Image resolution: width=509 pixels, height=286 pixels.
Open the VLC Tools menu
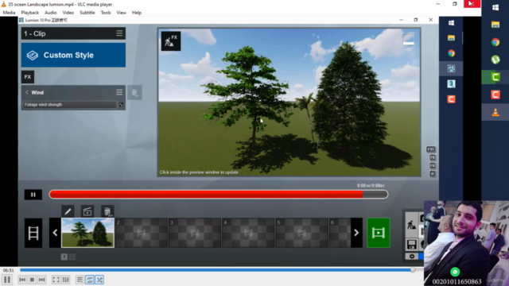pyautogui.click(x=106, y=13)
